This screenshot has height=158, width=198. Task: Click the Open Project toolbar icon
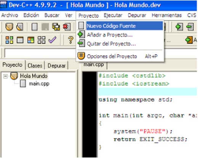click(x=9, y=27)
